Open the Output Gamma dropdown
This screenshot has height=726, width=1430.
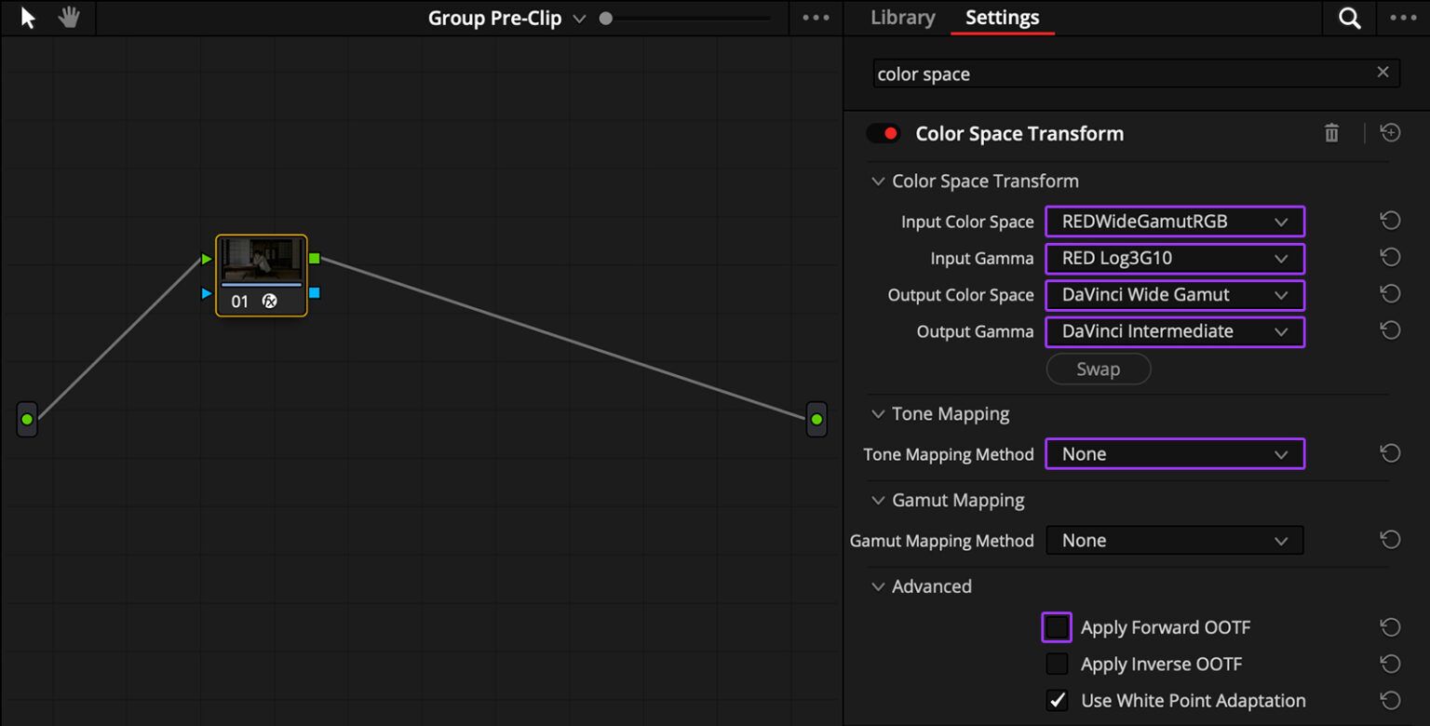pos(1174,331)
